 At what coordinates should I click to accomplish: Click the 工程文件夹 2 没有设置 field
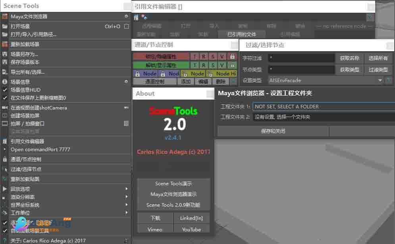tap(324, 117)
